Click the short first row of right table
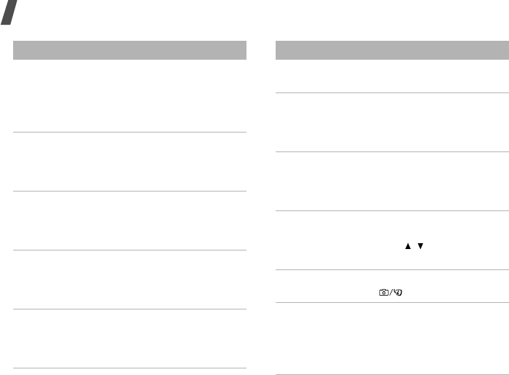The image size is (509, 375). [392, 76]
